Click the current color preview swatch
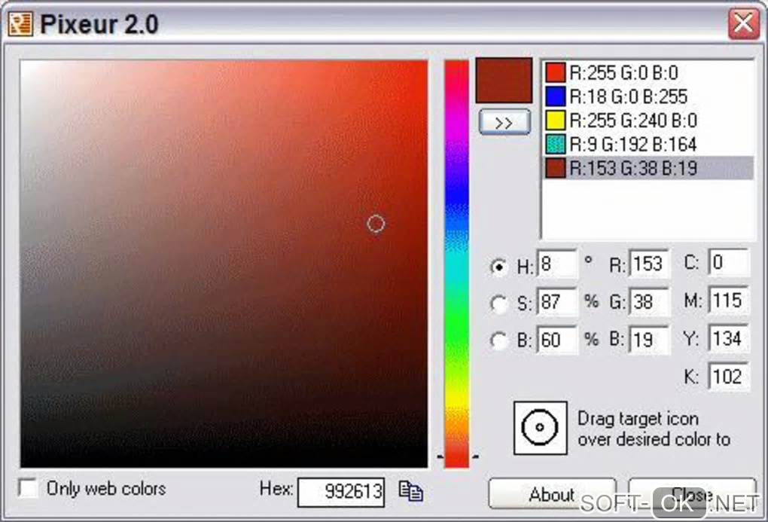Screen dimensions: 768x522 [x=504, y=81]
